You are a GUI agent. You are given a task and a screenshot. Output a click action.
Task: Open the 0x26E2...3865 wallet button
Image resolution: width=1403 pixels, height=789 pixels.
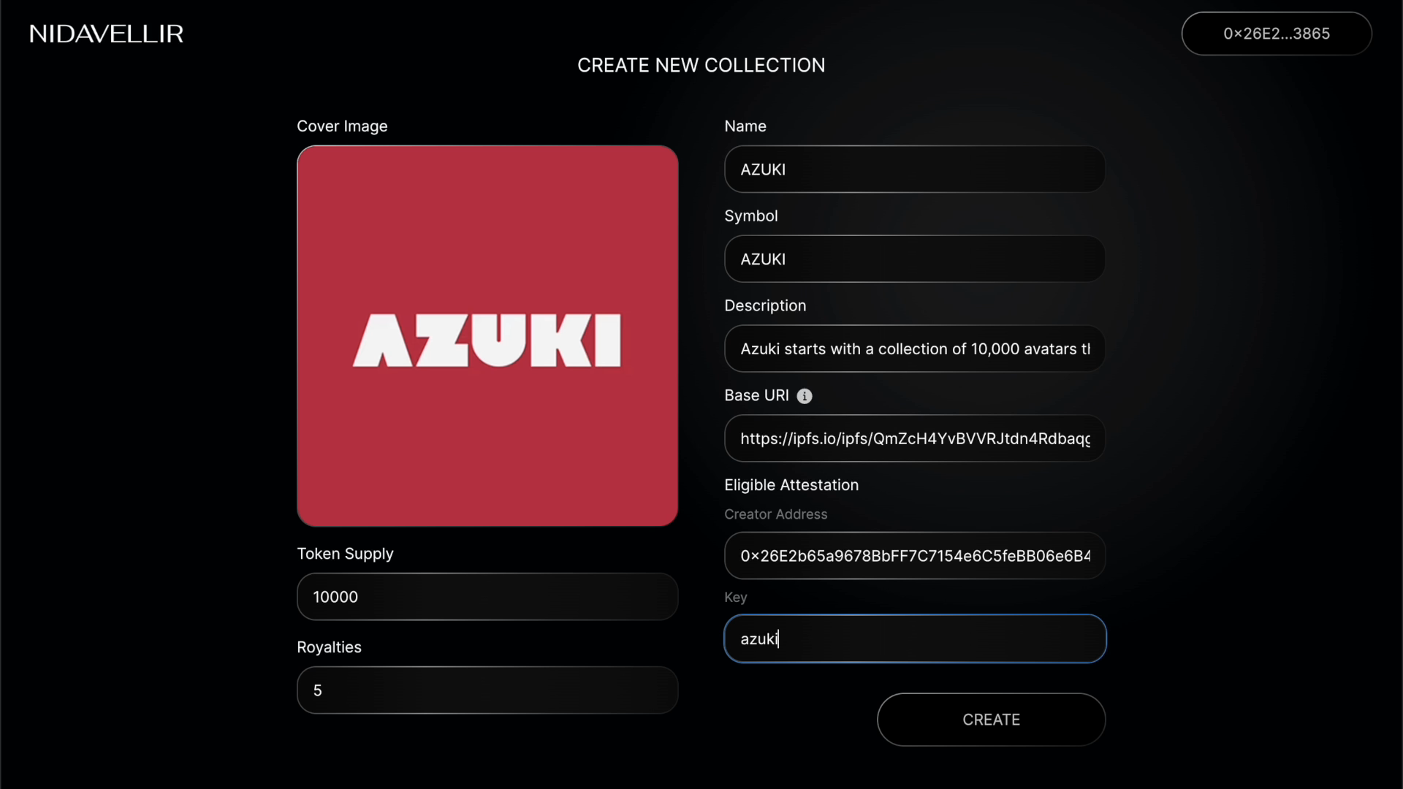pyautogui.click(x=1277, y=34)
